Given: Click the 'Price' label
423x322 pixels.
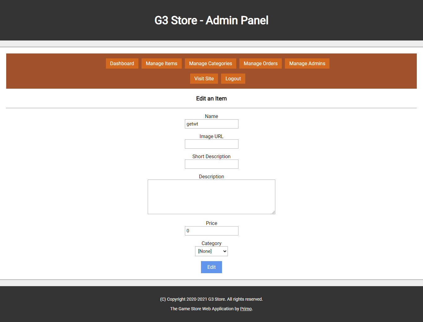Looking at the screenshot, I should click(x=211, y=223).
